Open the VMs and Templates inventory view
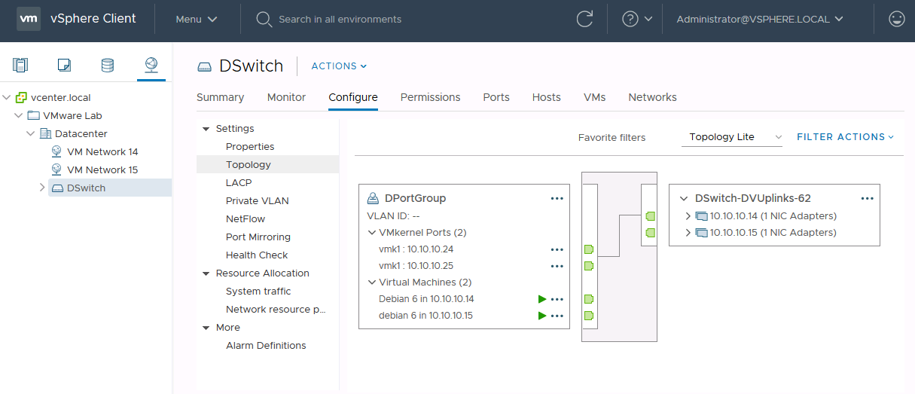The width and height of the screenshot is (915, 394). [x=64, y=65]
